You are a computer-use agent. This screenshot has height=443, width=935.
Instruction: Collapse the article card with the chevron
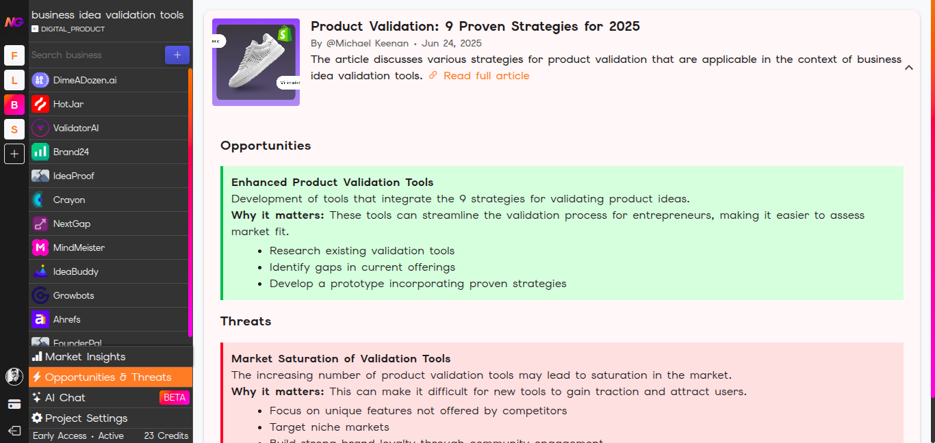[x=909, y=68]
